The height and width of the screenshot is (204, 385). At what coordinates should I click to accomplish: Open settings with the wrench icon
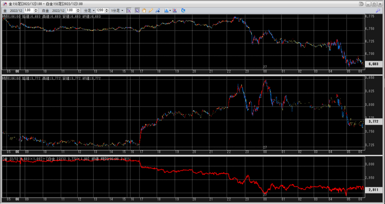378,11
